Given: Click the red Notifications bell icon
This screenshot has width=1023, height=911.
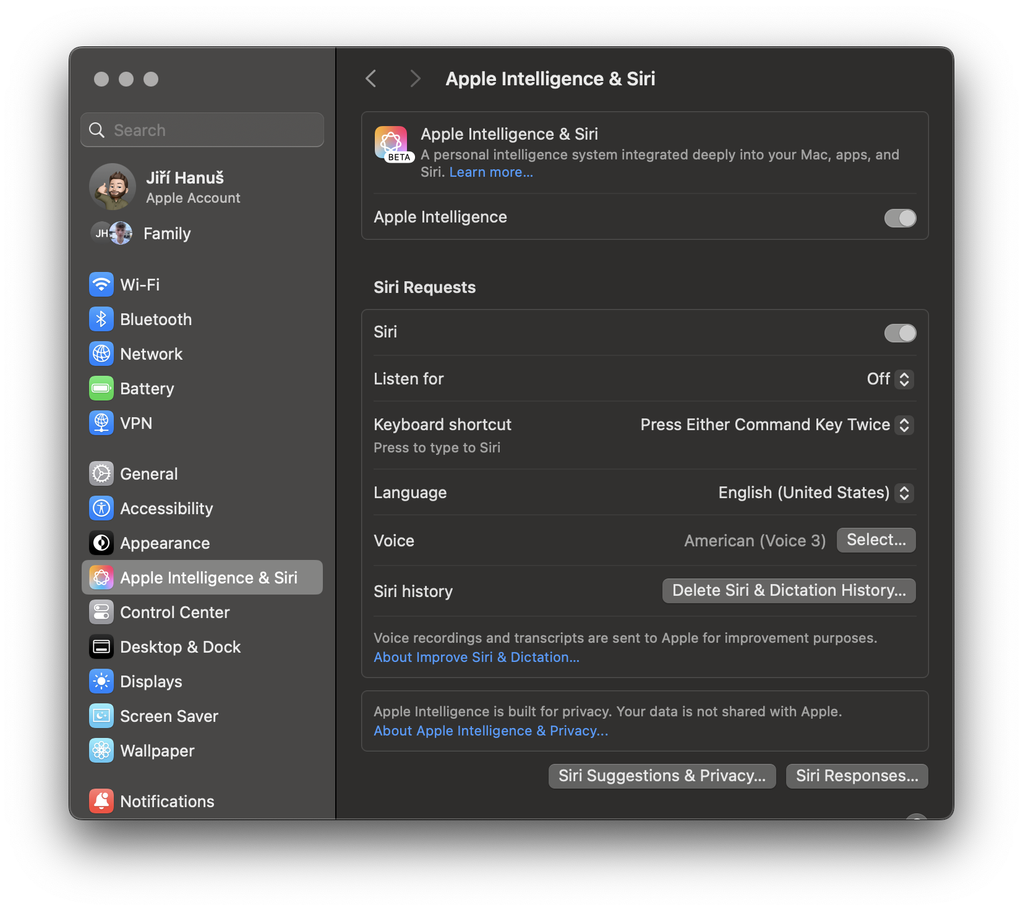Looking at the screenshot, I should (101, 801).
